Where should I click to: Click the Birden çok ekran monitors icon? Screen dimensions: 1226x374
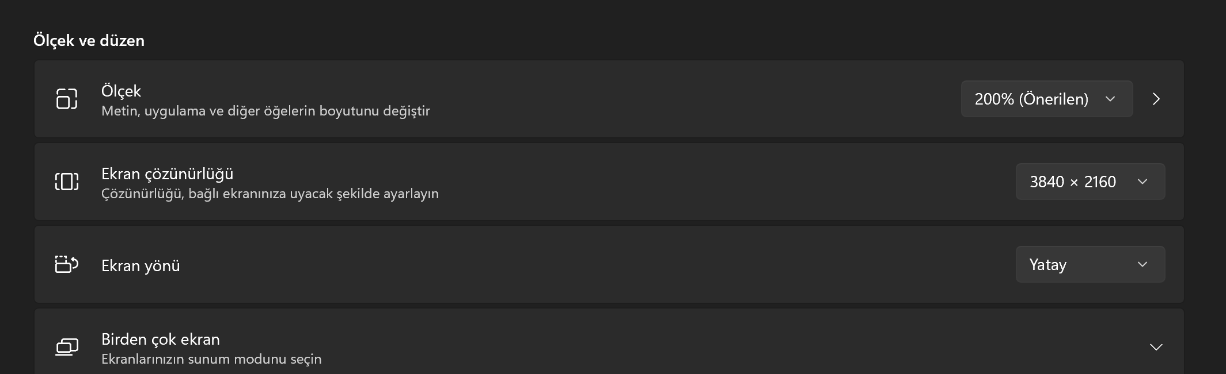(67, 347)
